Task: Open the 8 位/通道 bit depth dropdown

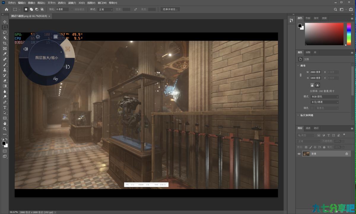Action: (x=325, y=102)
